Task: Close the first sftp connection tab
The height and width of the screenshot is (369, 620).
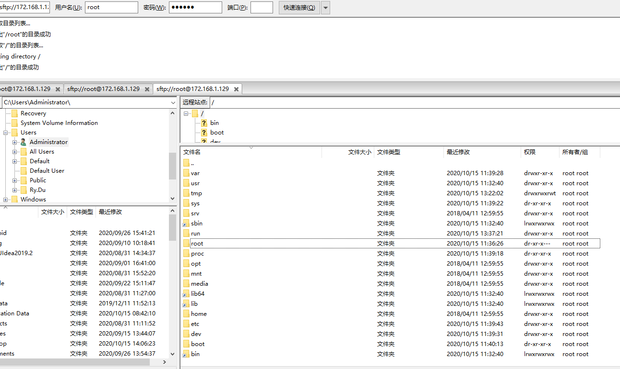Action: point(58,89)
